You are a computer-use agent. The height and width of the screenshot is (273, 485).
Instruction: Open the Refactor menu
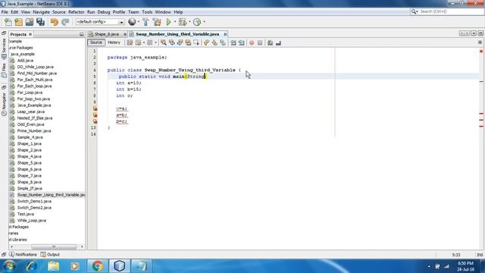tap(76, 12)
